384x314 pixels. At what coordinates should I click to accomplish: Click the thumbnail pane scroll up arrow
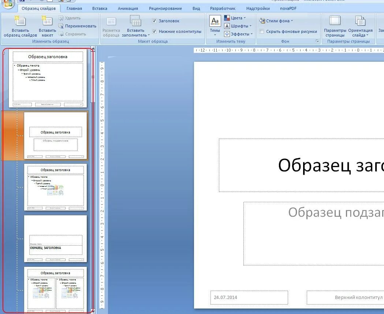click(x=93, y=48)
